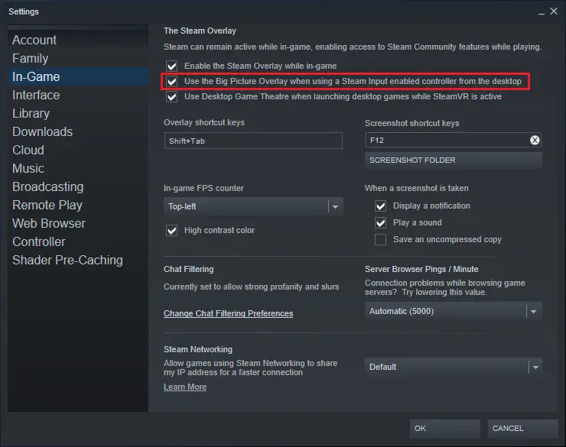The image size is (566, 447).
Task: Open the Account settings section
Action: click(x=77, y=40)
